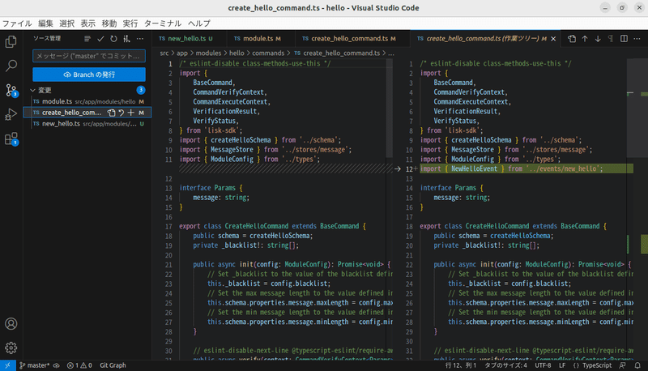Click the remote window icon in status bar

click(8, 365)
